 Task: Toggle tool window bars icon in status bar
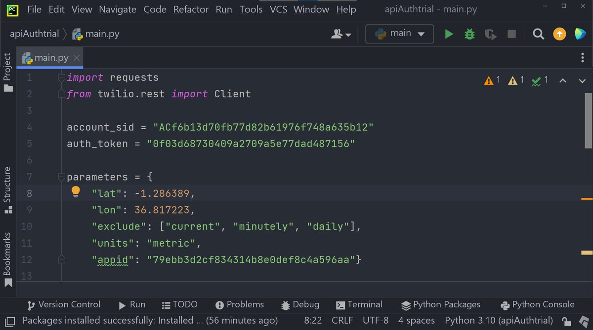coord(10,321)
